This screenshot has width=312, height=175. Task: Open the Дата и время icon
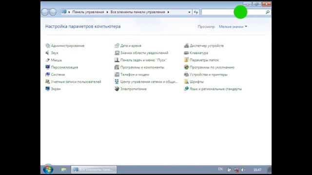tap(117, 46)
